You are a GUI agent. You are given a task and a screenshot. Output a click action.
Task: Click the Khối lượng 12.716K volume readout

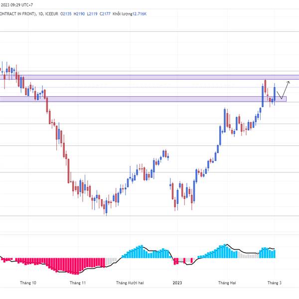tap(130, 14)
